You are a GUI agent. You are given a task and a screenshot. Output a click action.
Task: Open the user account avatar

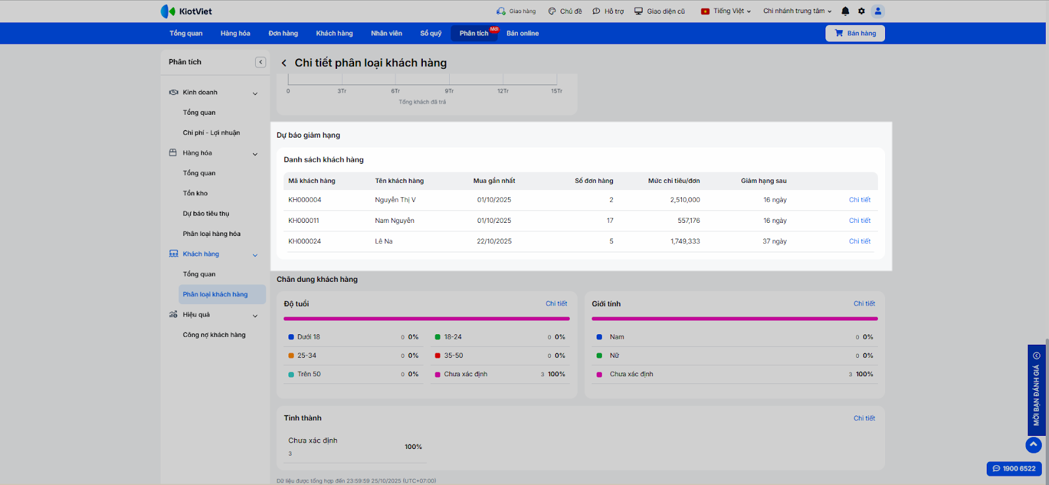878,11
